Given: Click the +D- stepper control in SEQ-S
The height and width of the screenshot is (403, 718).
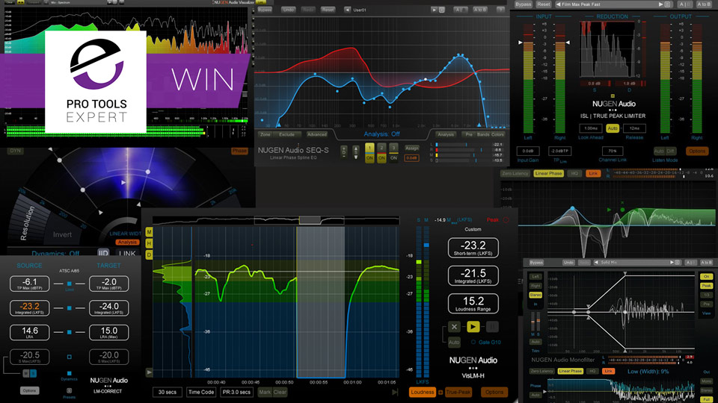Looking at the screenshot, I should pos(344,152).
